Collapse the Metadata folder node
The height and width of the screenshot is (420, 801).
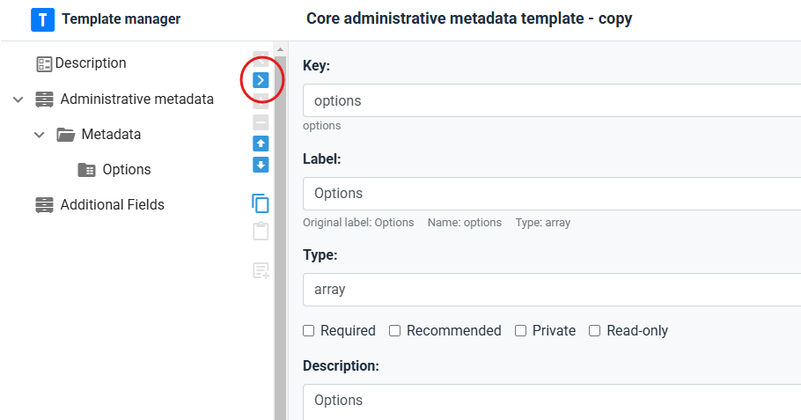(40, 135)
